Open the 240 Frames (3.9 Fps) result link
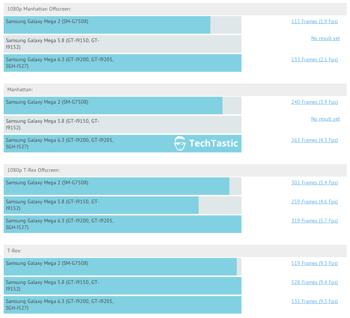The height and width of the screenshot is (318, 350). coord(314,102)
